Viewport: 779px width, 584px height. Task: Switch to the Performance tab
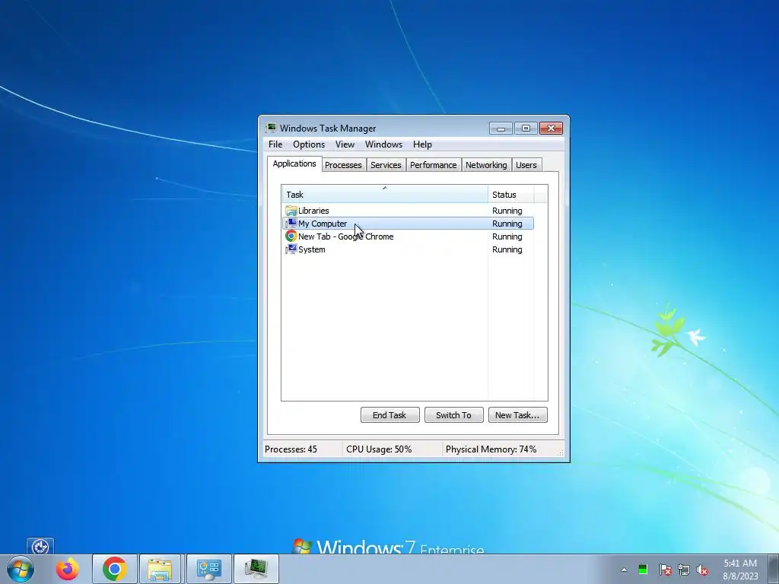pyautogui.click(x=433, y=165)
